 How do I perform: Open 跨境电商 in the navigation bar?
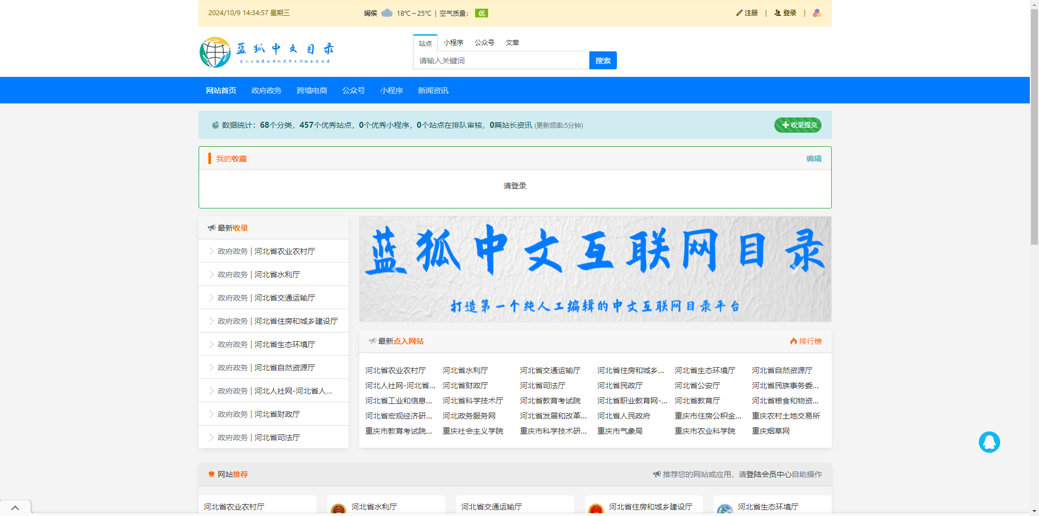click(x=312, y=90)
